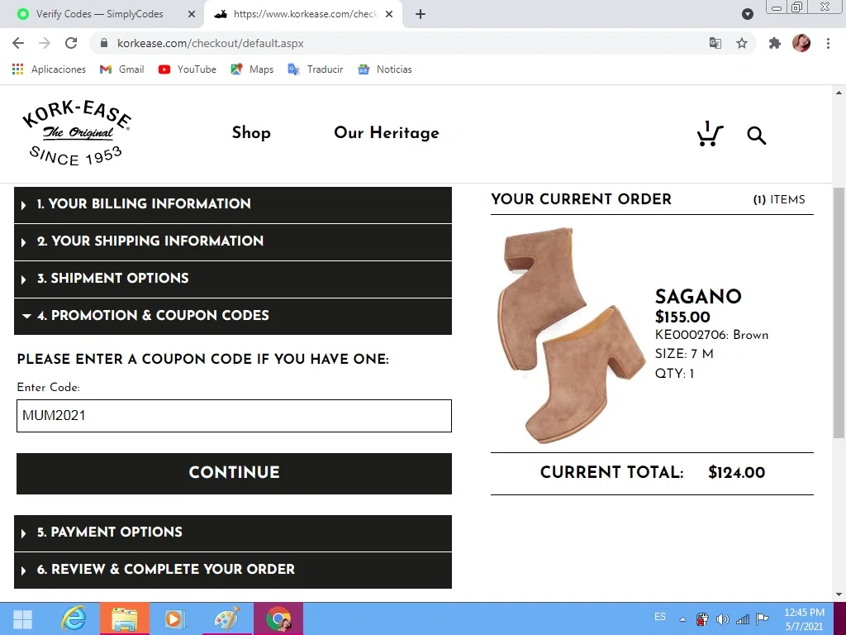Open the Action Center flag icon
This screenshot has width=846, height=635.
[x=763, y=618]
